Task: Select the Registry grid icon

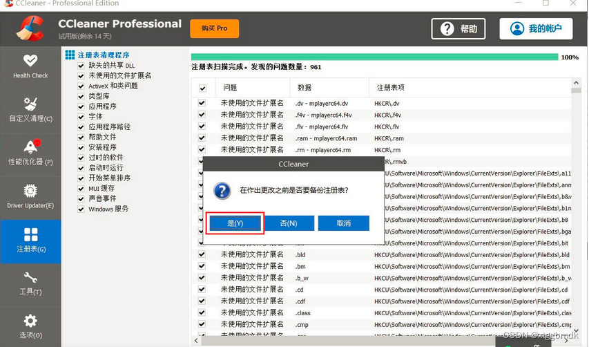Action: (x=31, y=234)
